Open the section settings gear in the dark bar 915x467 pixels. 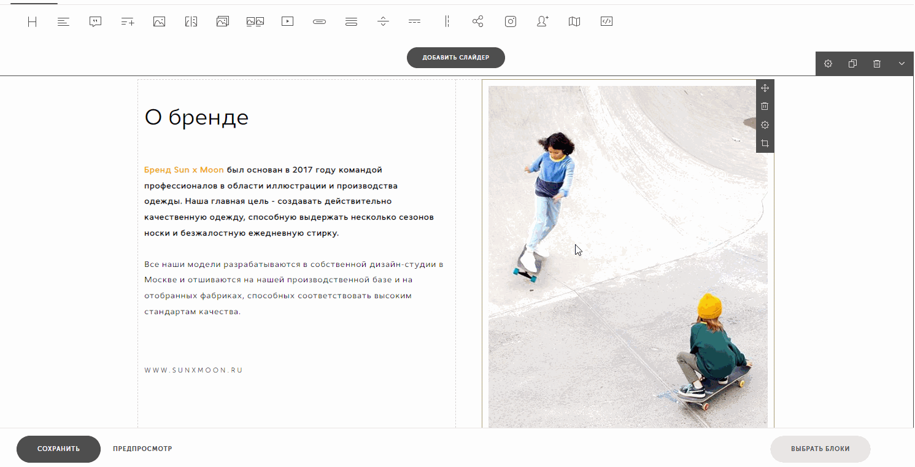point(828,64)
